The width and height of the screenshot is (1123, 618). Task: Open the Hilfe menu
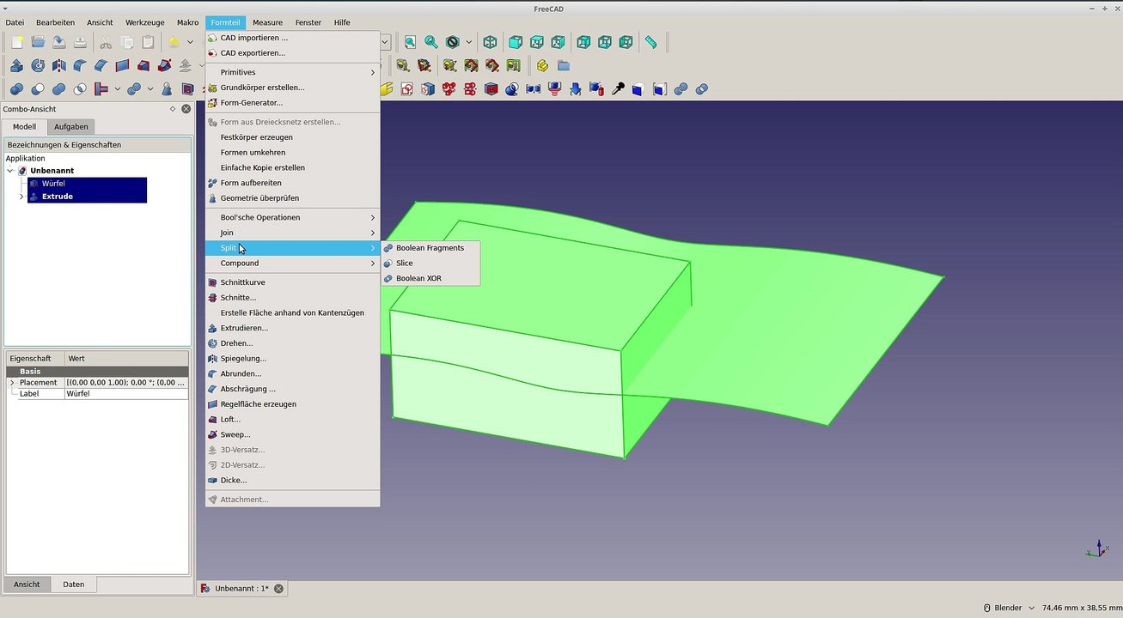coord(342,22)
